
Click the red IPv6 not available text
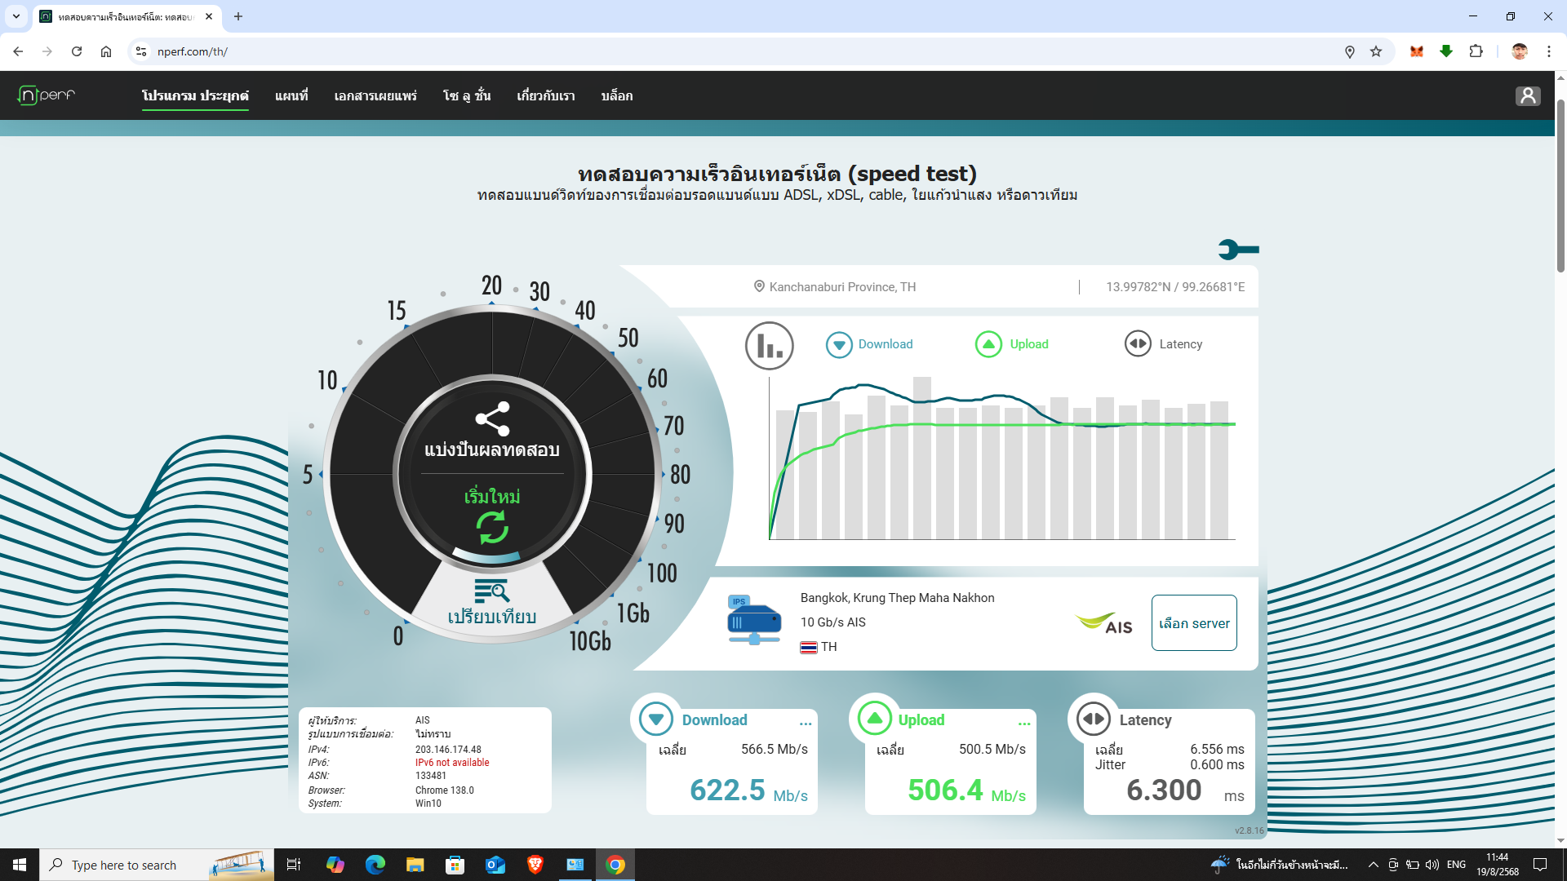pyautogui.click(x=452, y=763)
